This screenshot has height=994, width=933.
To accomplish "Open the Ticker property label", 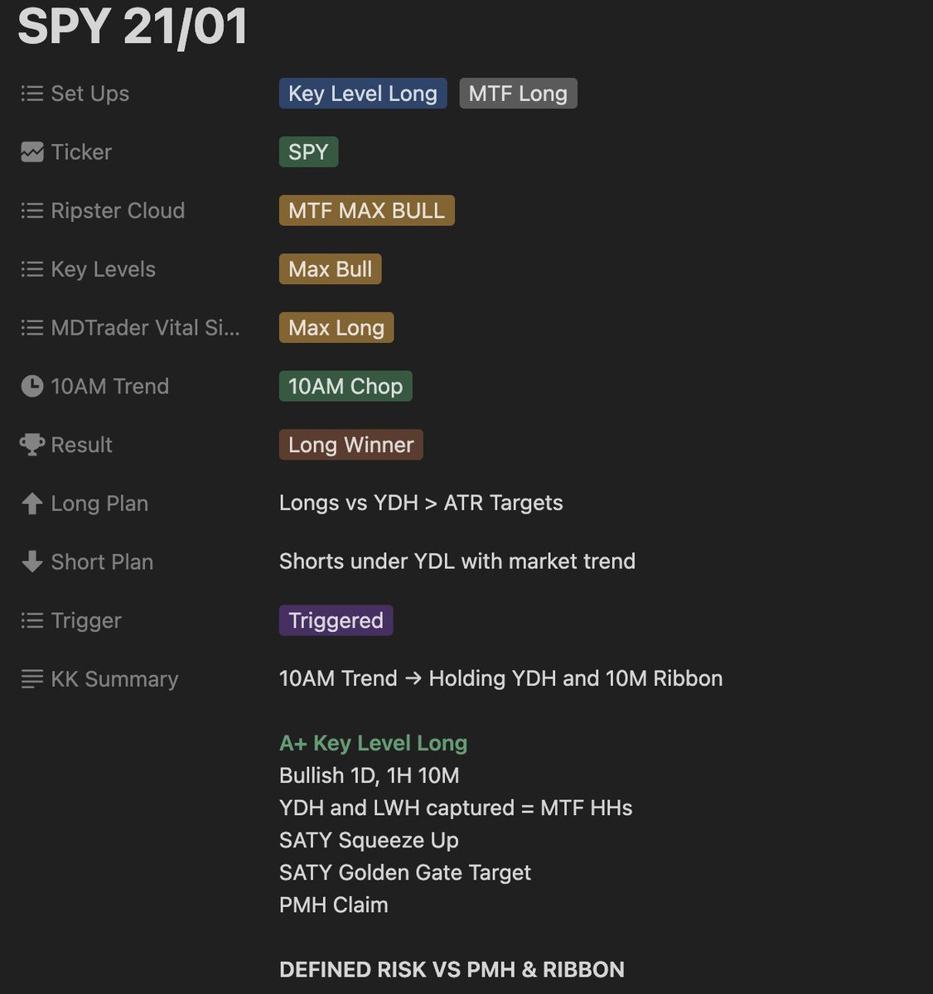I will pyautogui.click(x=81, y=152).
